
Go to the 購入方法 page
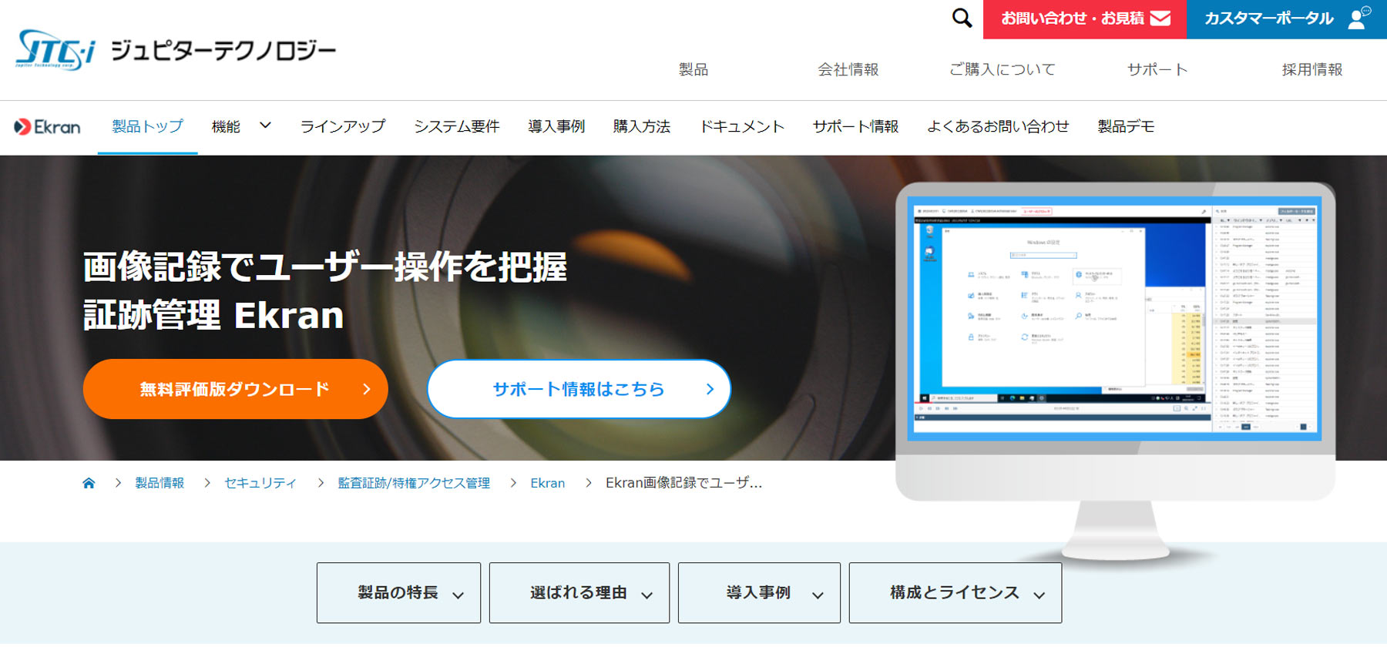pos(642,126)
